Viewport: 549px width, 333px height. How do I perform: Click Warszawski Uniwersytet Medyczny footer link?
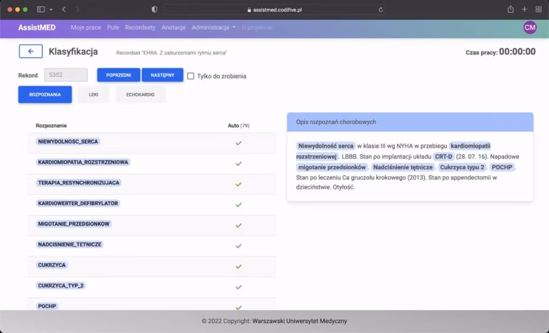300,321
